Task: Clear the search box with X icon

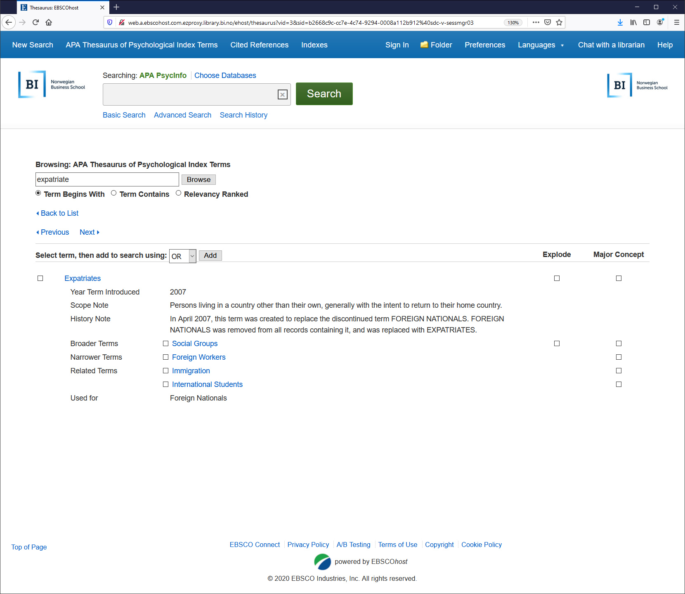Action: 282,95
